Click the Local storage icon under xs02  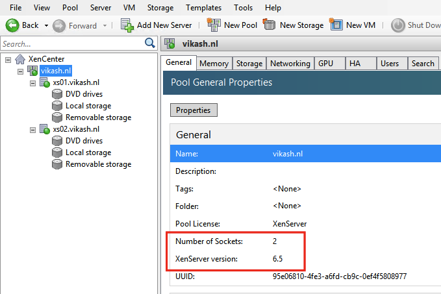57,153
